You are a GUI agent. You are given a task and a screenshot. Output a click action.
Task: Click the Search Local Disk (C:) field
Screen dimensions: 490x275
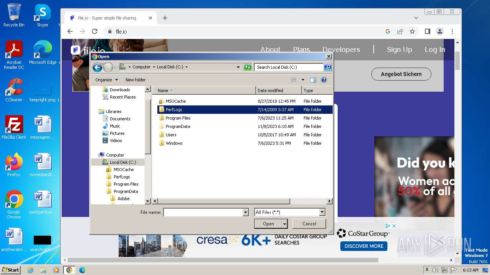click(x=289, y=67)
